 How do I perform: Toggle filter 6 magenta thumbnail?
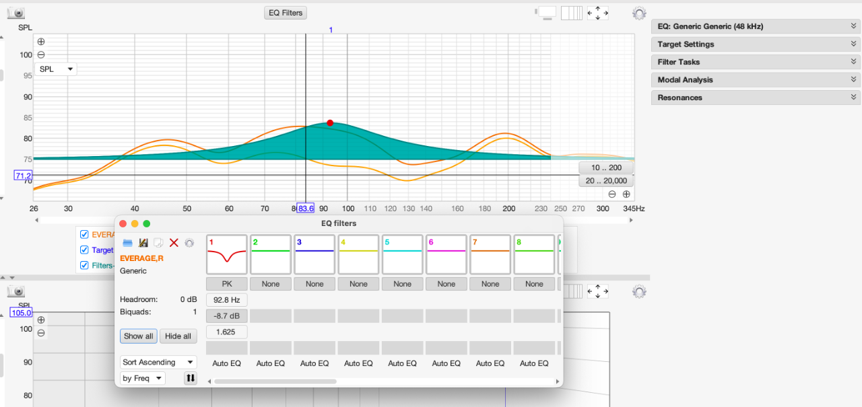446,254
